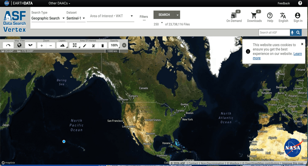Activate the draw area of interest pencil
Screen dimensions: 308x166
coord(84,46)
